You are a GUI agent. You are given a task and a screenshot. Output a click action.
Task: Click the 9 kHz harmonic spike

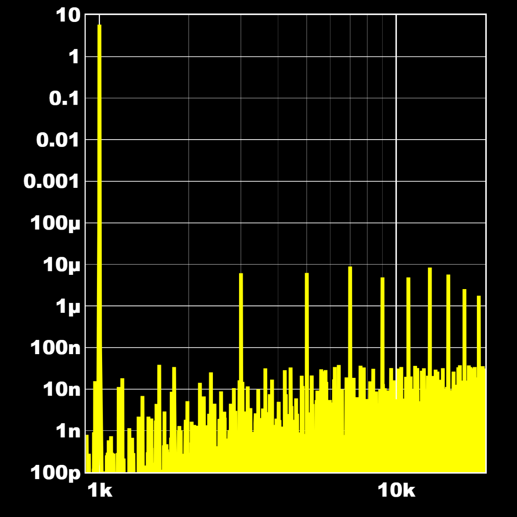(x=382, y=328)
